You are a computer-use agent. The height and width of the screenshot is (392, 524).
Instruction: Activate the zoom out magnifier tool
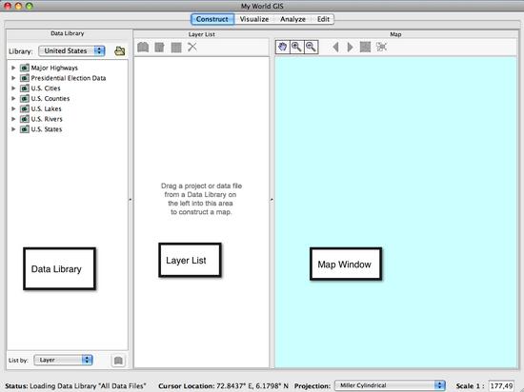click(312, 47)
